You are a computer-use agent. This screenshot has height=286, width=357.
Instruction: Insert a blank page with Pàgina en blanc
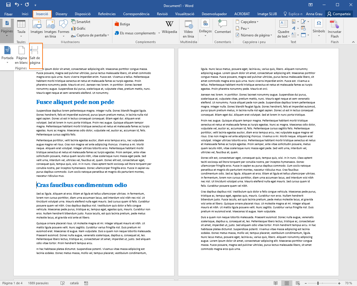22,55
